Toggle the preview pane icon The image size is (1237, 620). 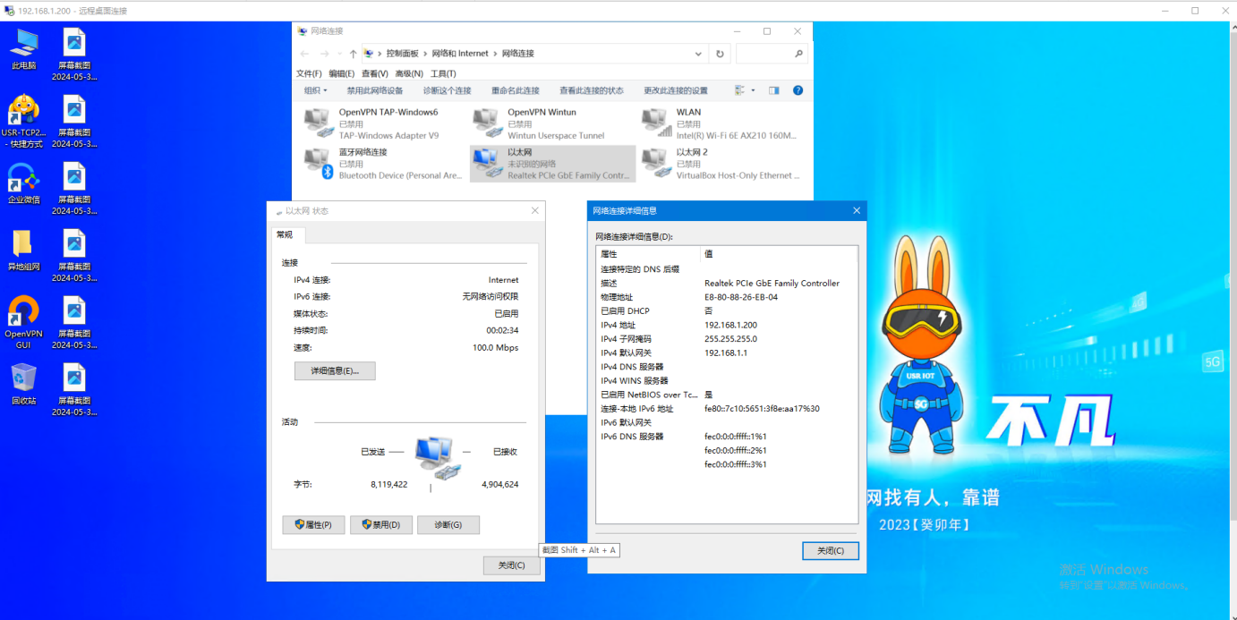point(774,90)
